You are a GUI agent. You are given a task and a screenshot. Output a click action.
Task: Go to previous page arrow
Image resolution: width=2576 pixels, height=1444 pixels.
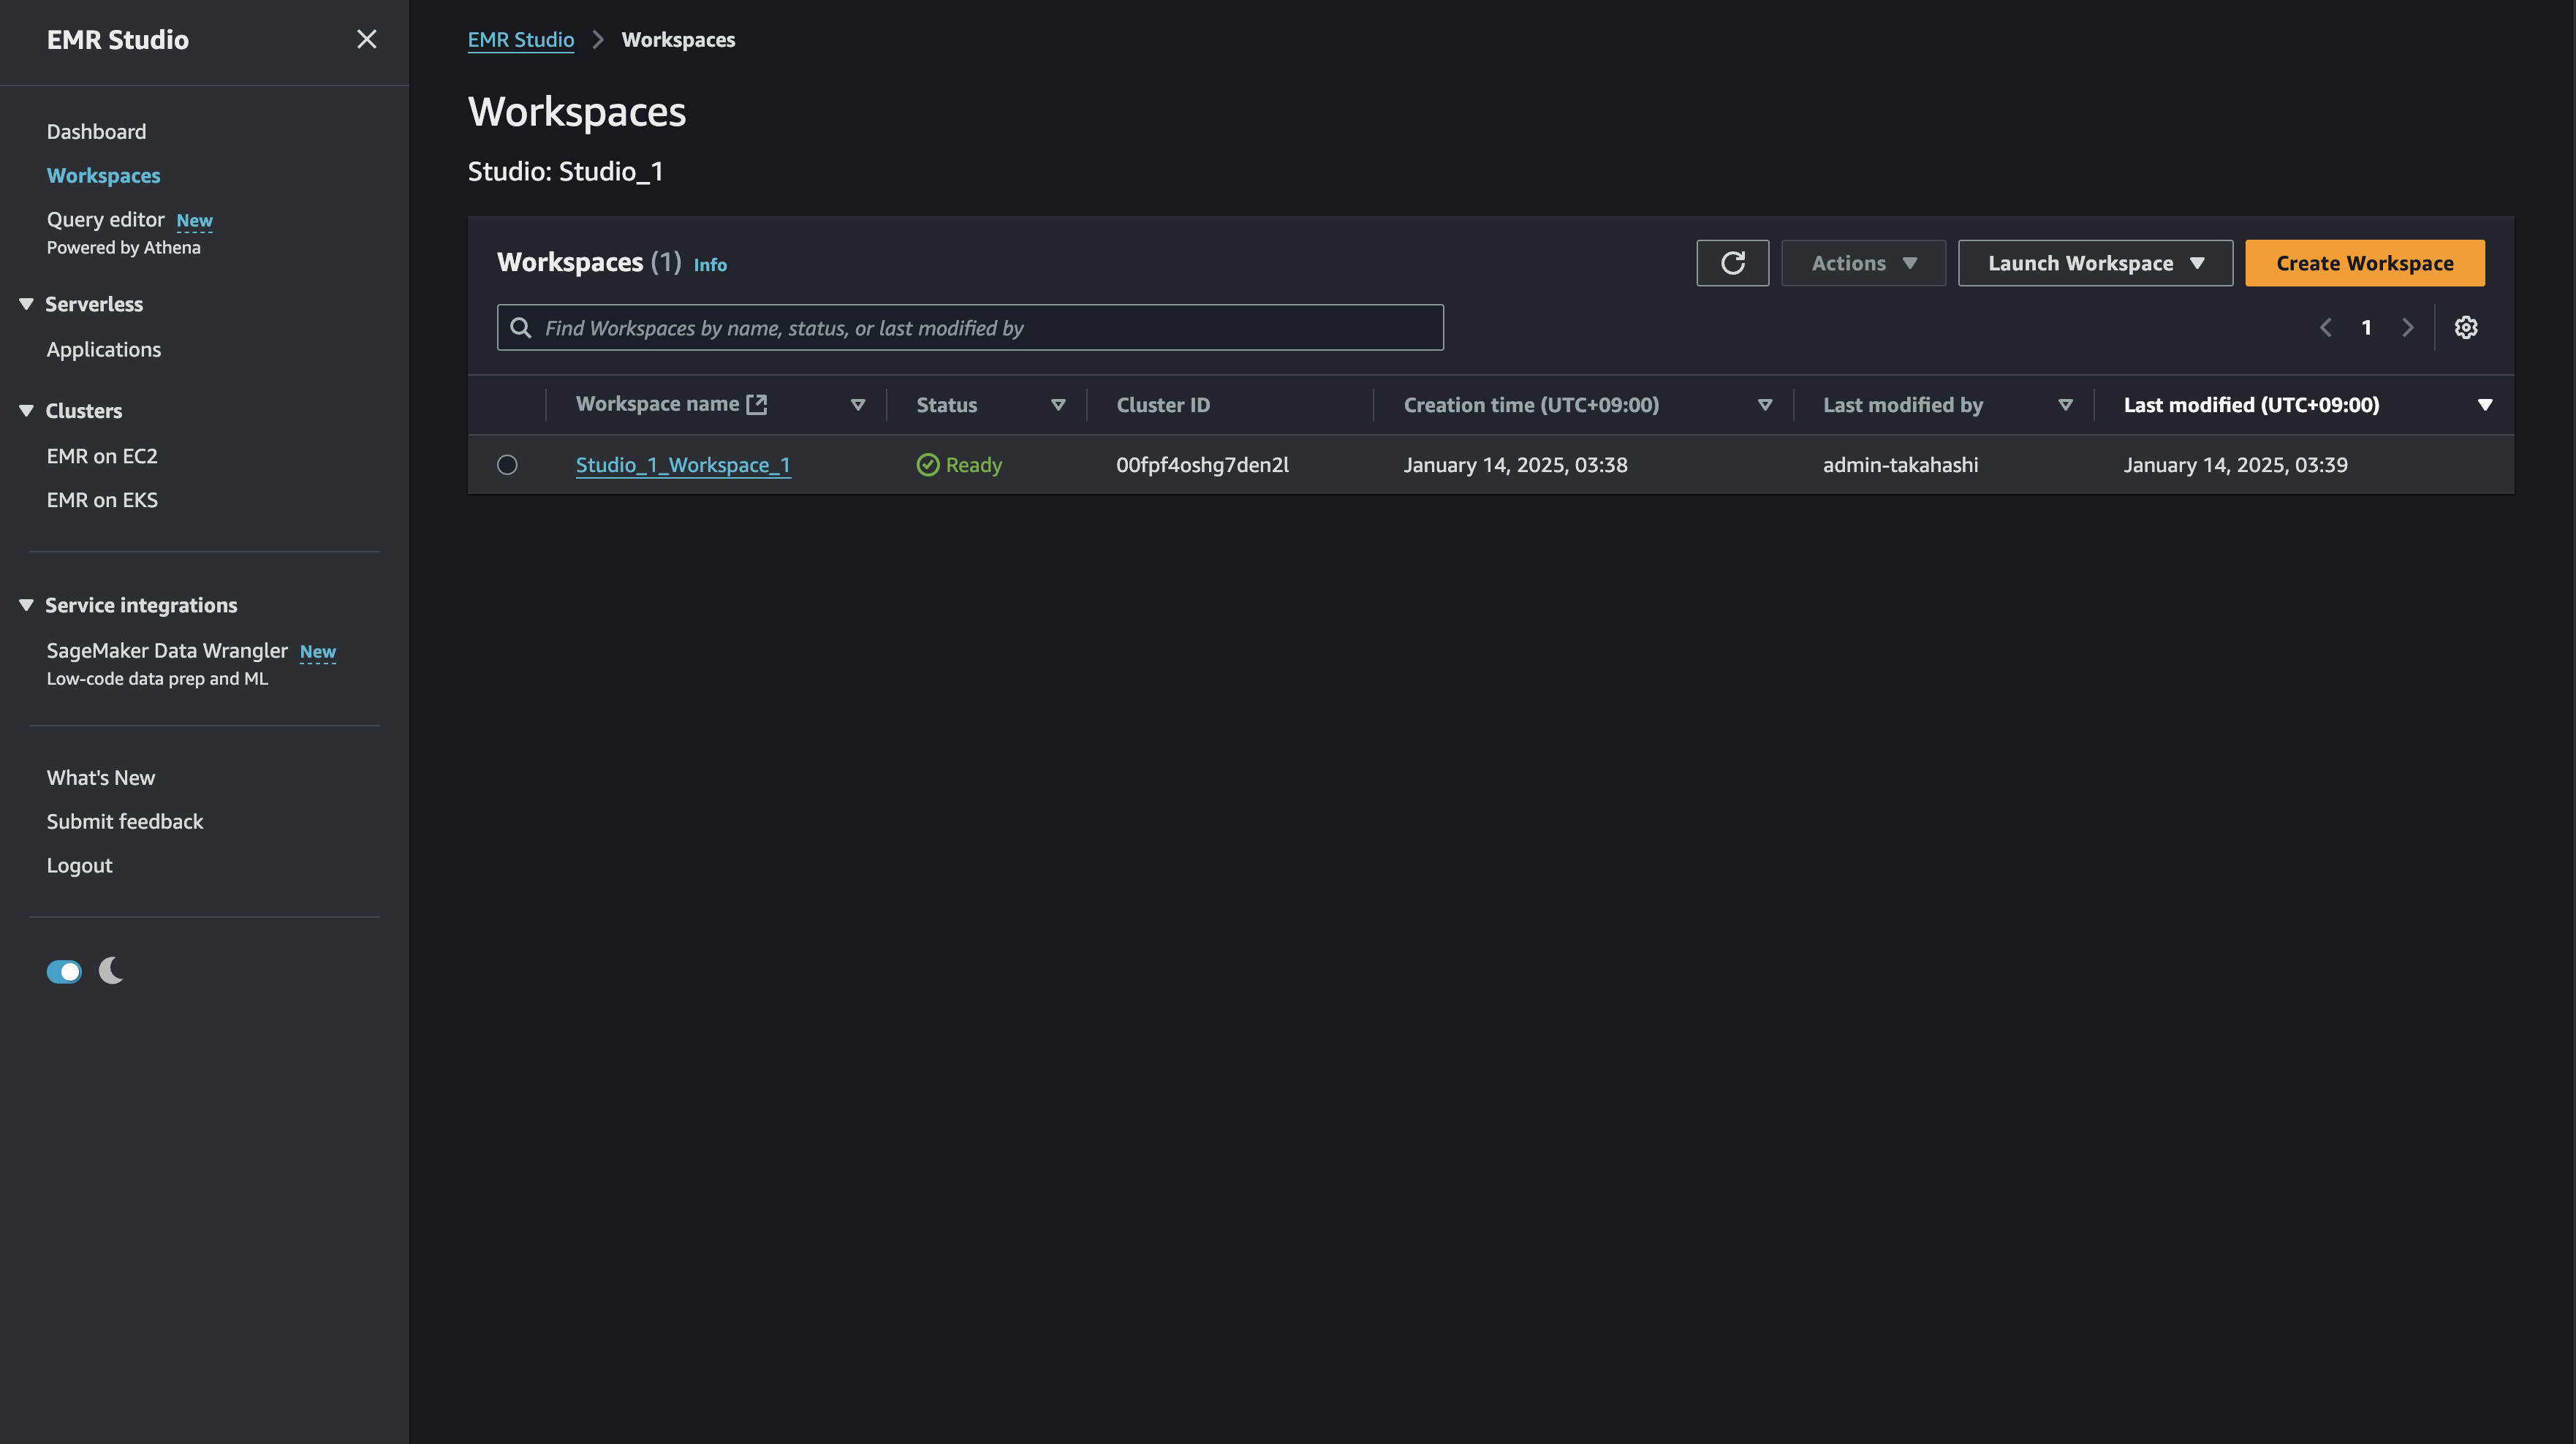click(2326, 327)
